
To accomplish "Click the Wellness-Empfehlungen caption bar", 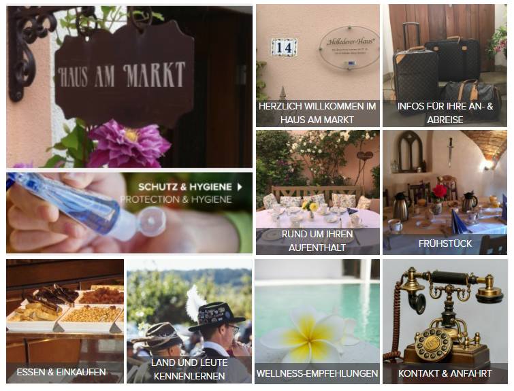I will (317, 373).
